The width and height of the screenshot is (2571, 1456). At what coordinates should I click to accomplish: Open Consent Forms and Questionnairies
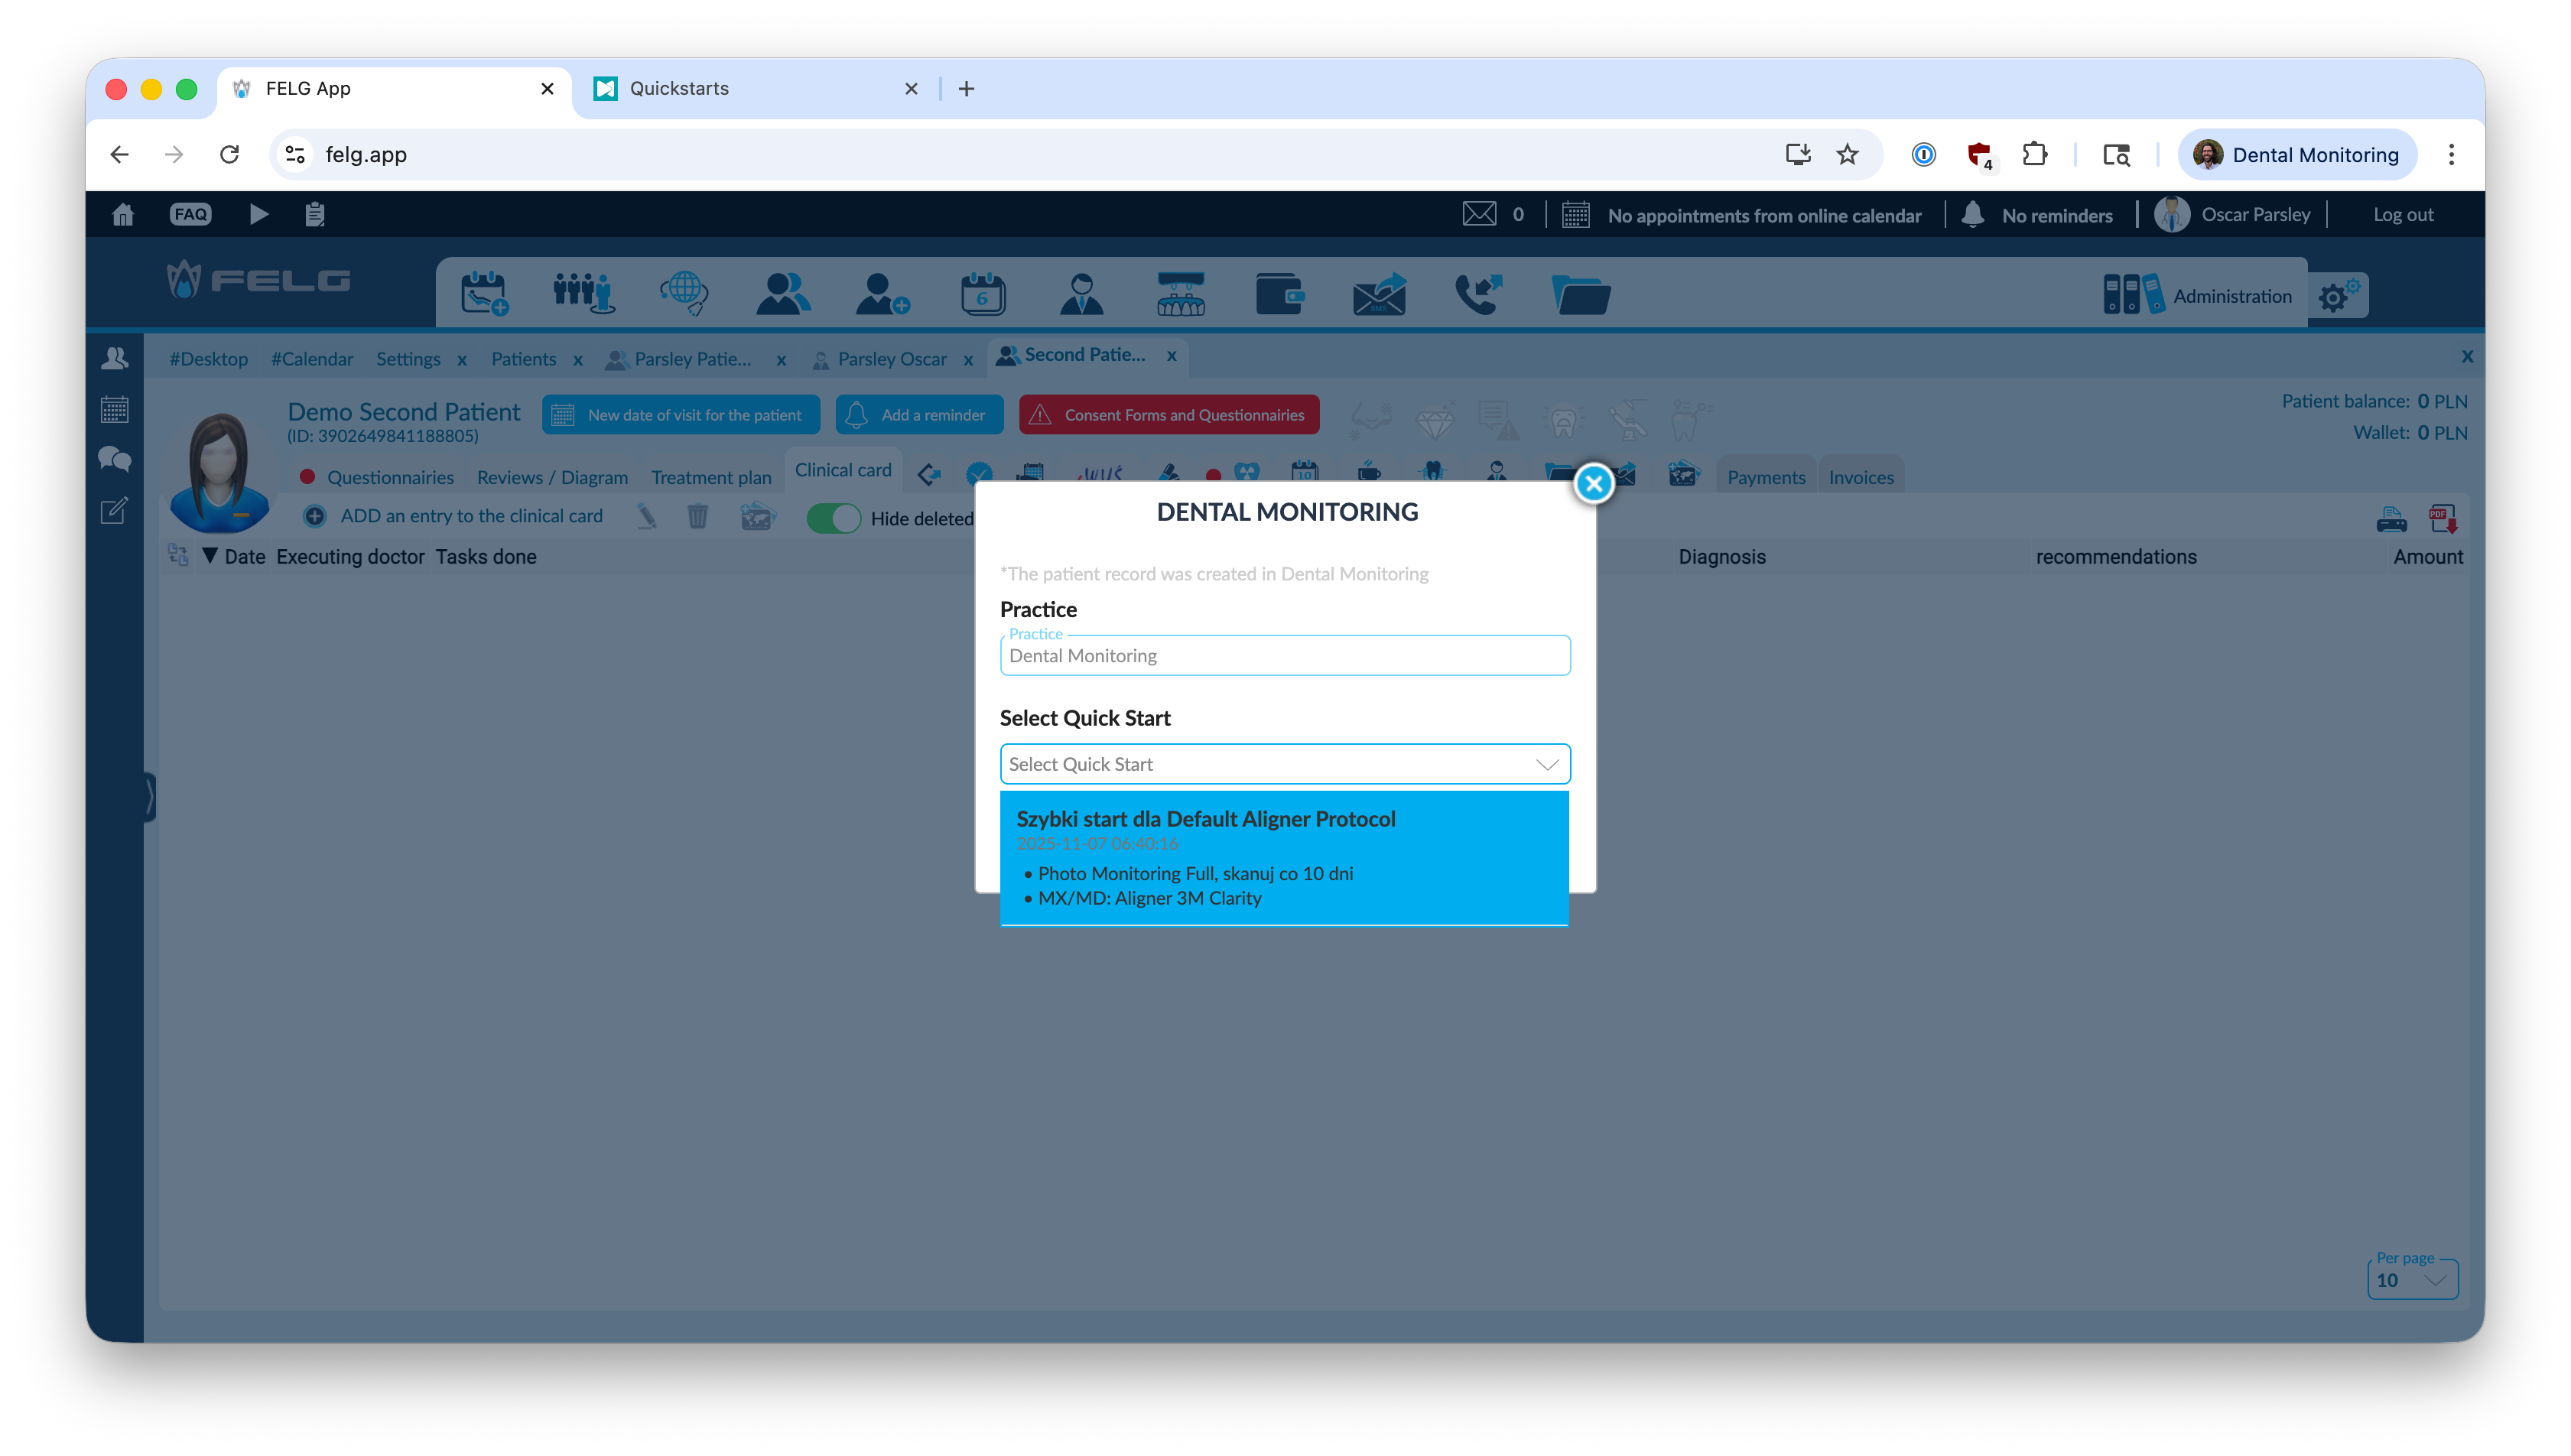click(1169, 415)
